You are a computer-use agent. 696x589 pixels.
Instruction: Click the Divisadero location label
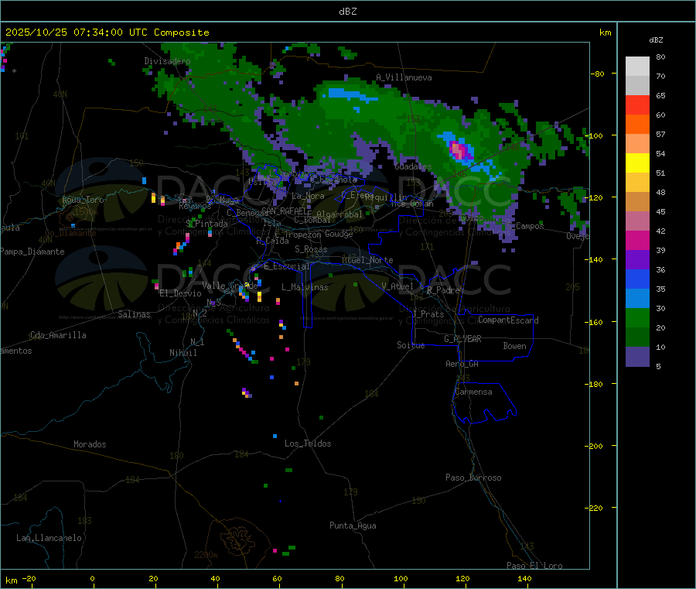click(167, 61)
